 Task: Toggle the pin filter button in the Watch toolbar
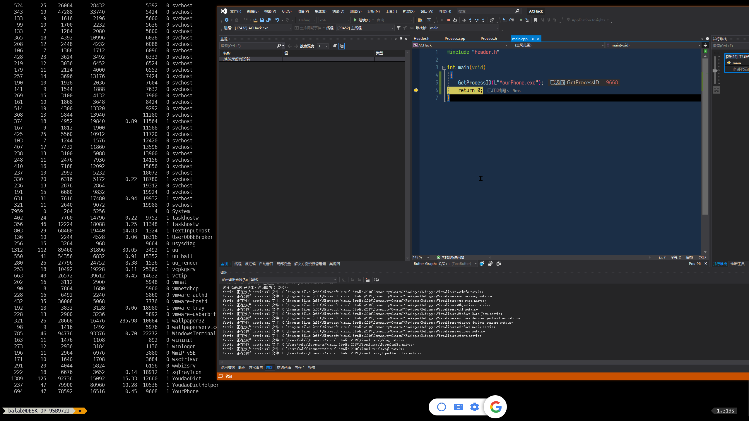pos(335,46)
